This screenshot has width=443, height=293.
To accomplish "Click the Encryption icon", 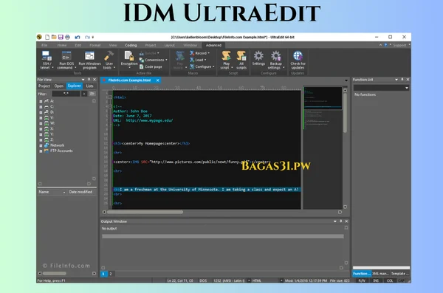I will 129,56.
